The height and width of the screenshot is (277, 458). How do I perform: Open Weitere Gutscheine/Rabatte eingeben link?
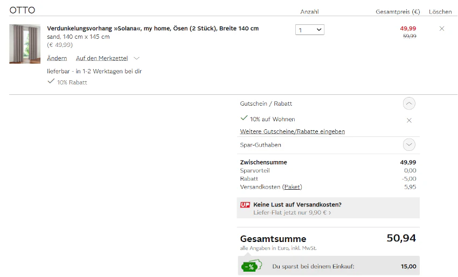(x=293, y=131)
